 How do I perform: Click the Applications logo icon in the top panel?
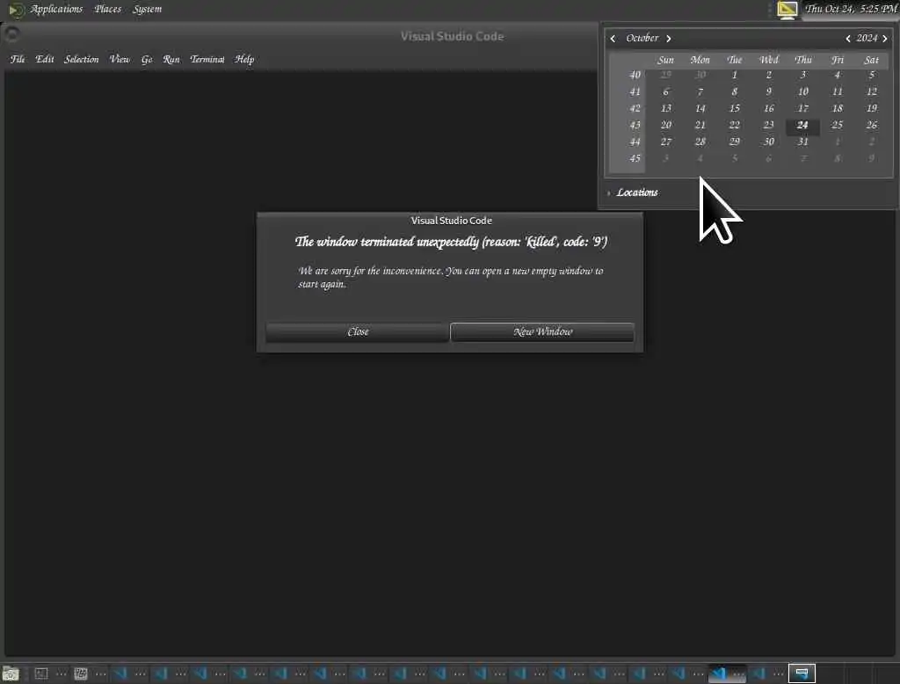pos(16,10)
